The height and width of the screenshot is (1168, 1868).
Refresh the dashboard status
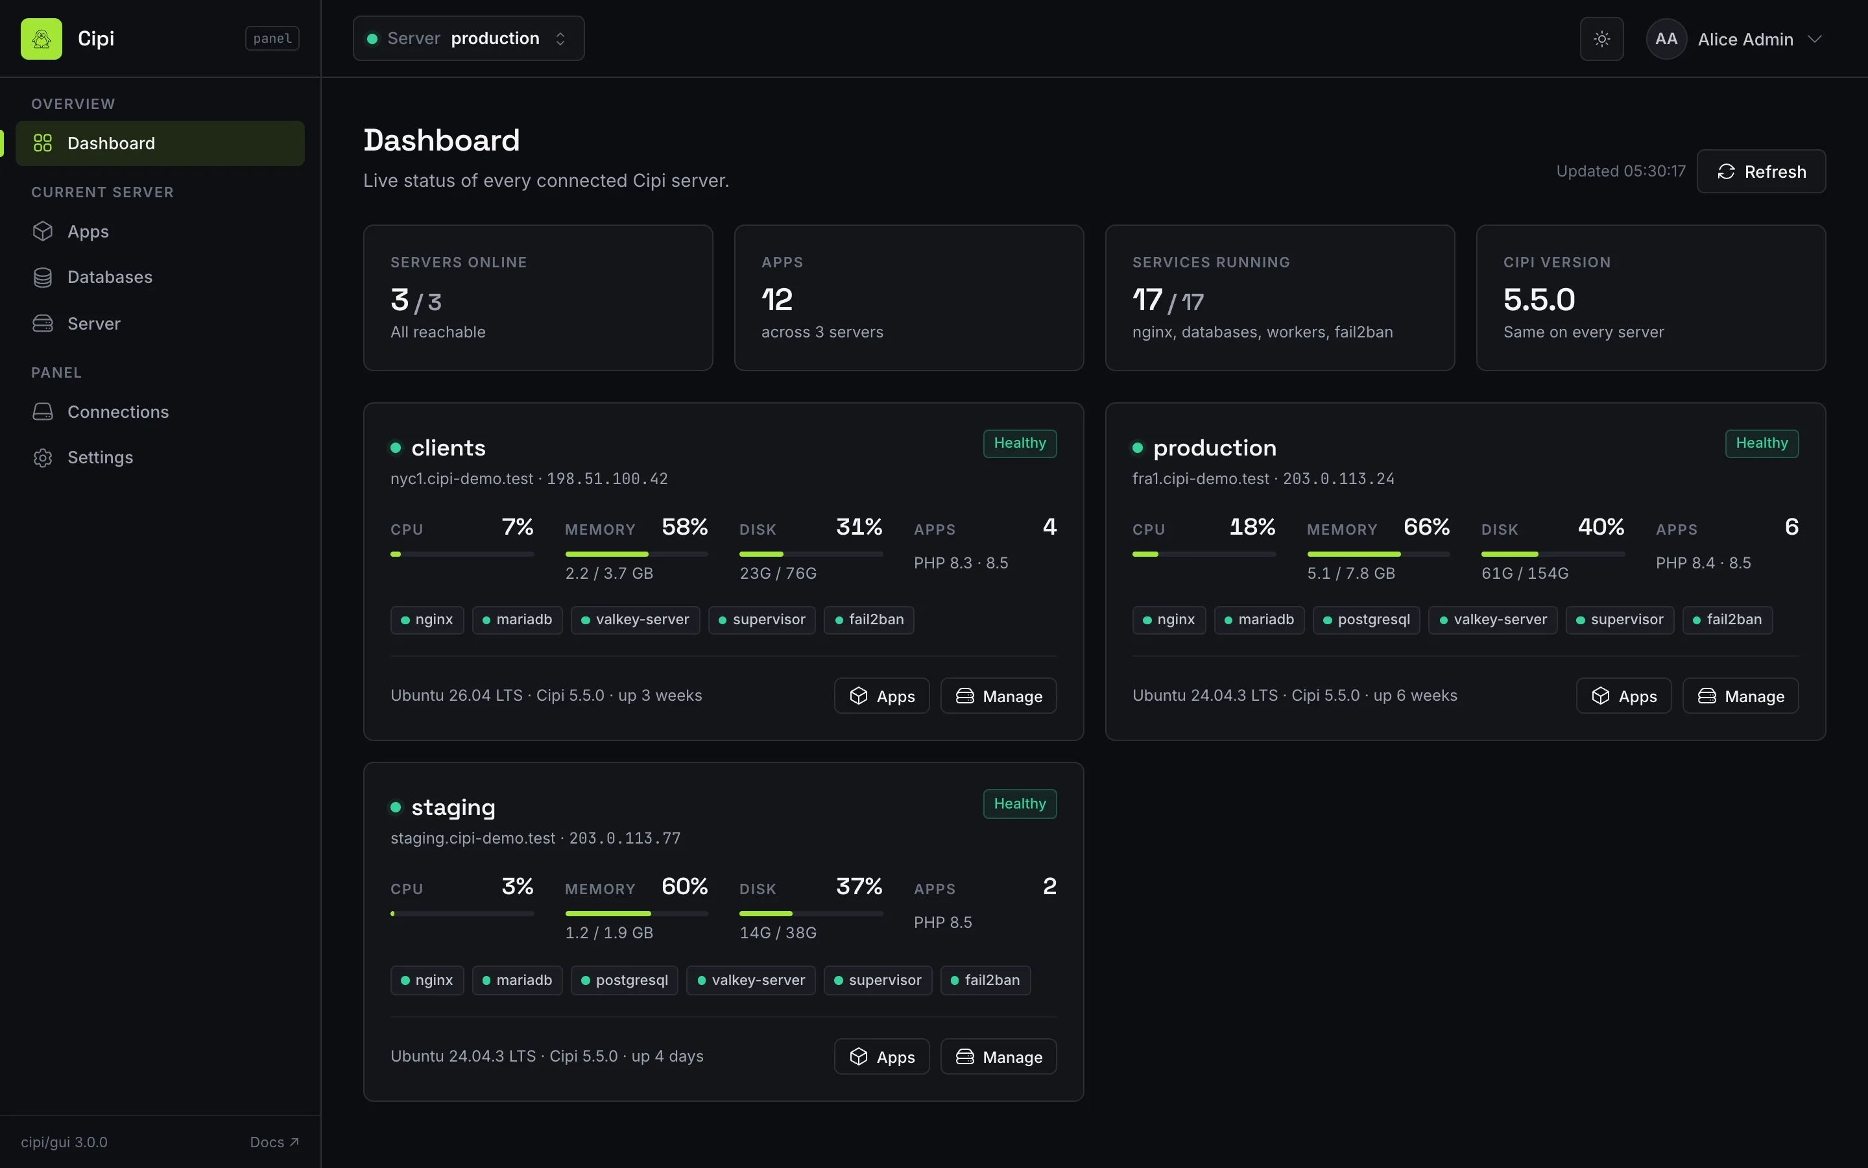click(x=1761, y=171)
